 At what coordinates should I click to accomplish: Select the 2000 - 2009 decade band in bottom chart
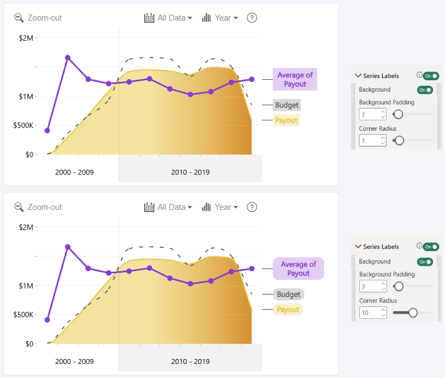click(74, 357)
